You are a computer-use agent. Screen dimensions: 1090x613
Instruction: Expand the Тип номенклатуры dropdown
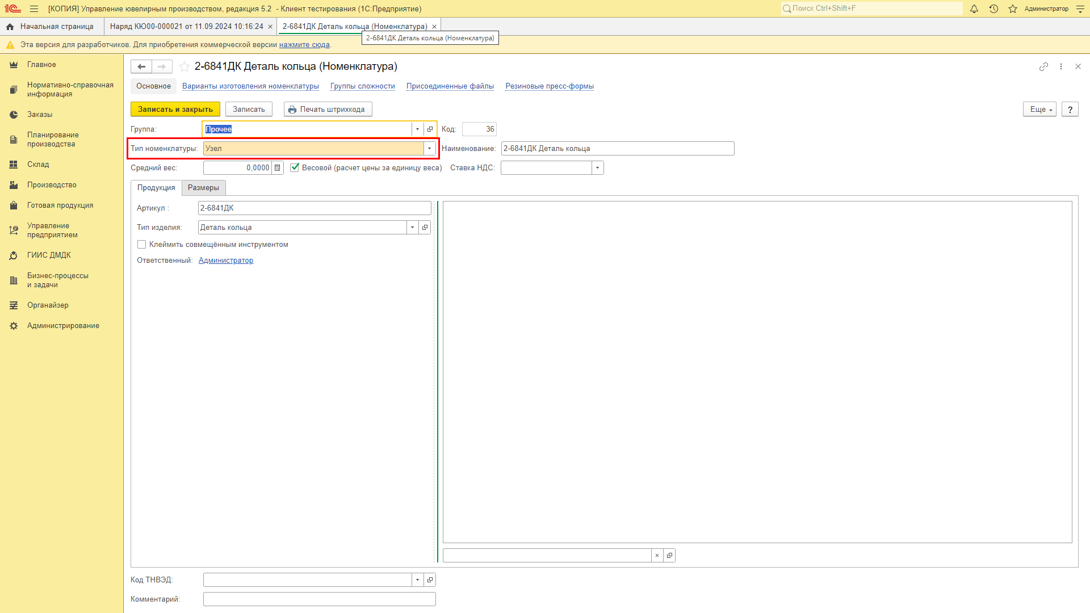pyautogui.click(x=430, y=149)
